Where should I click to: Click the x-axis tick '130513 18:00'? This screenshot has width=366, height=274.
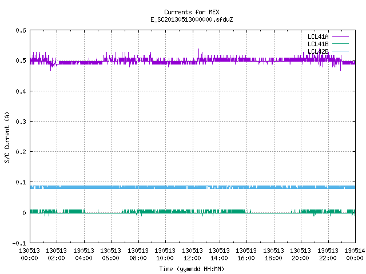tap(273, 255)
